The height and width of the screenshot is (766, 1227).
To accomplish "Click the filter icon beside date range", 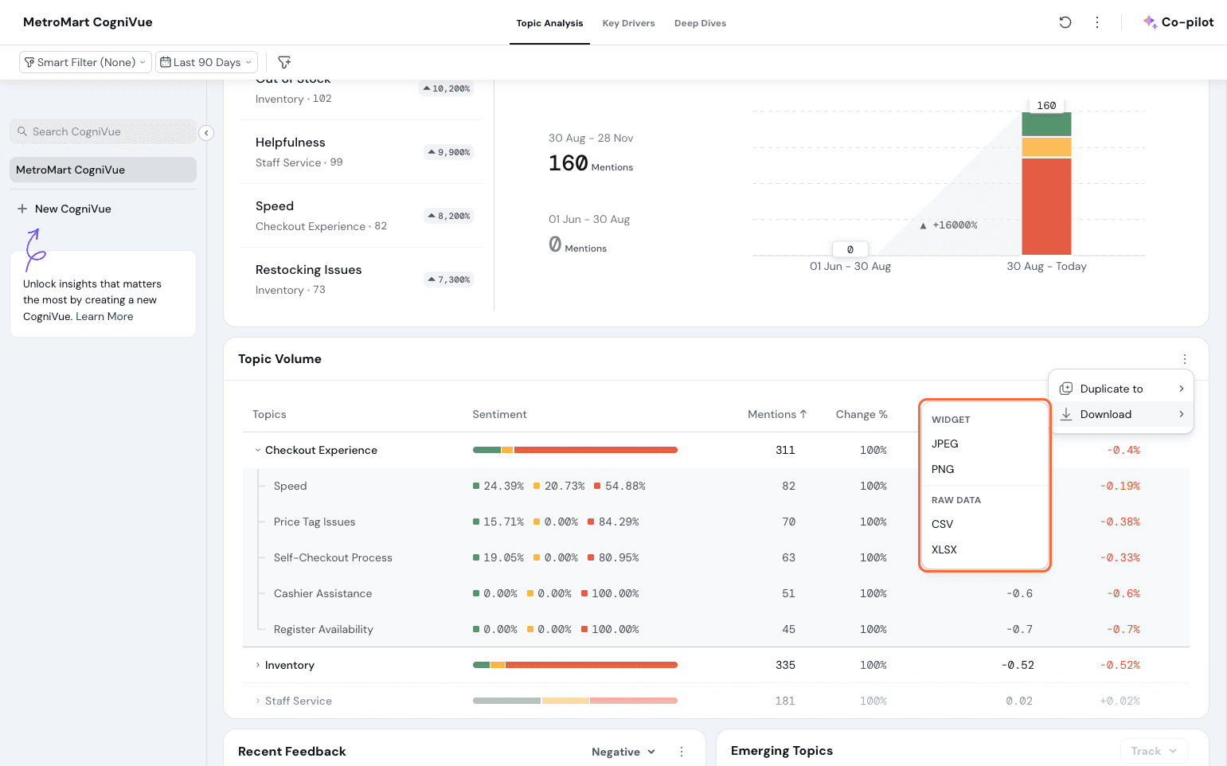I will (284, 62).
